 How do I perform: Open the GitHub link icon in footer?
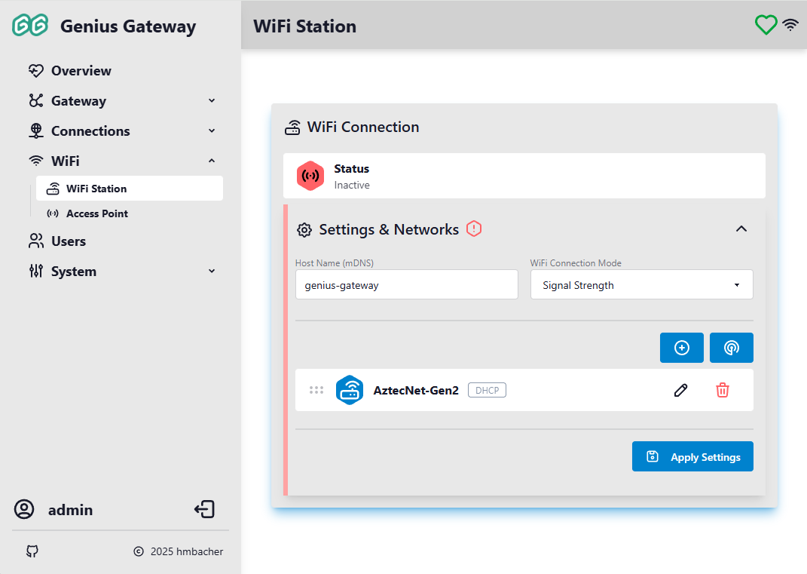(32, 551)
